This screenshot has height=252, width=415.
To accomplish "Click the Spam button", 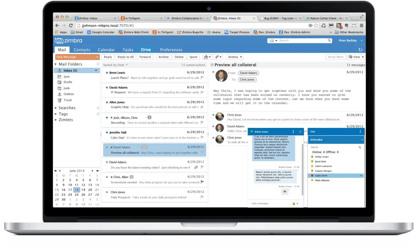I will pyautogui.click(x=194, y=57).
